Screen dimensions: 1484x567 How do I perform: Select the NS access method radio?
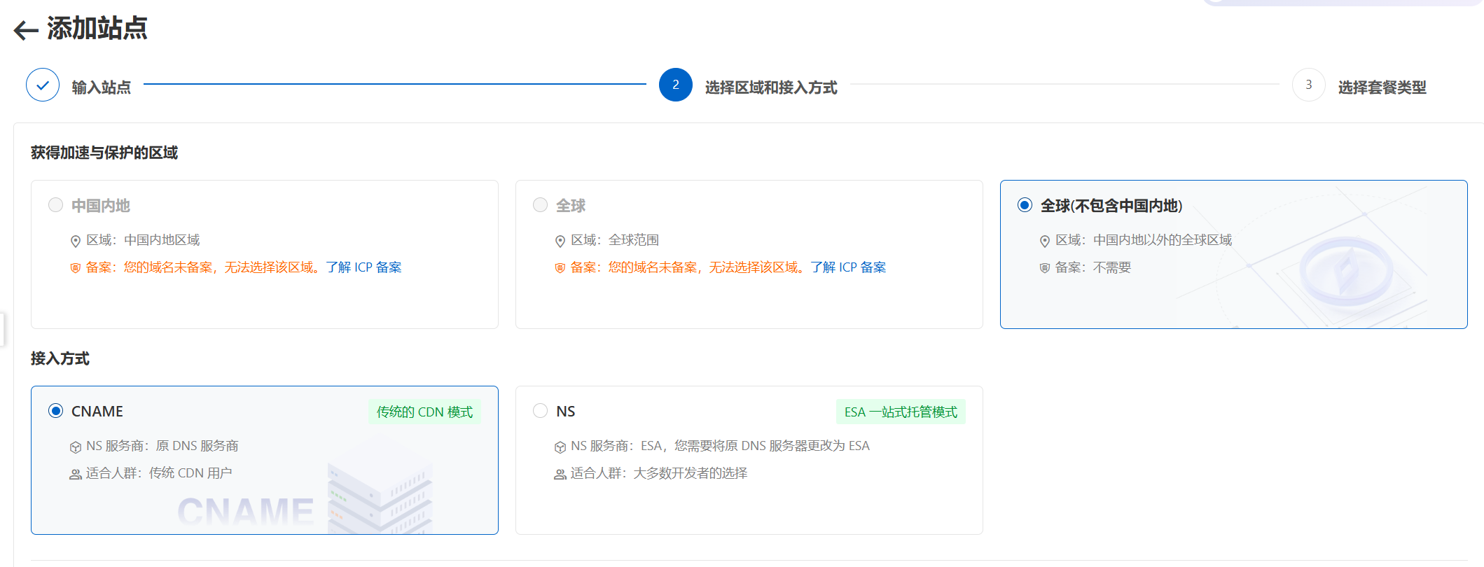540,411
